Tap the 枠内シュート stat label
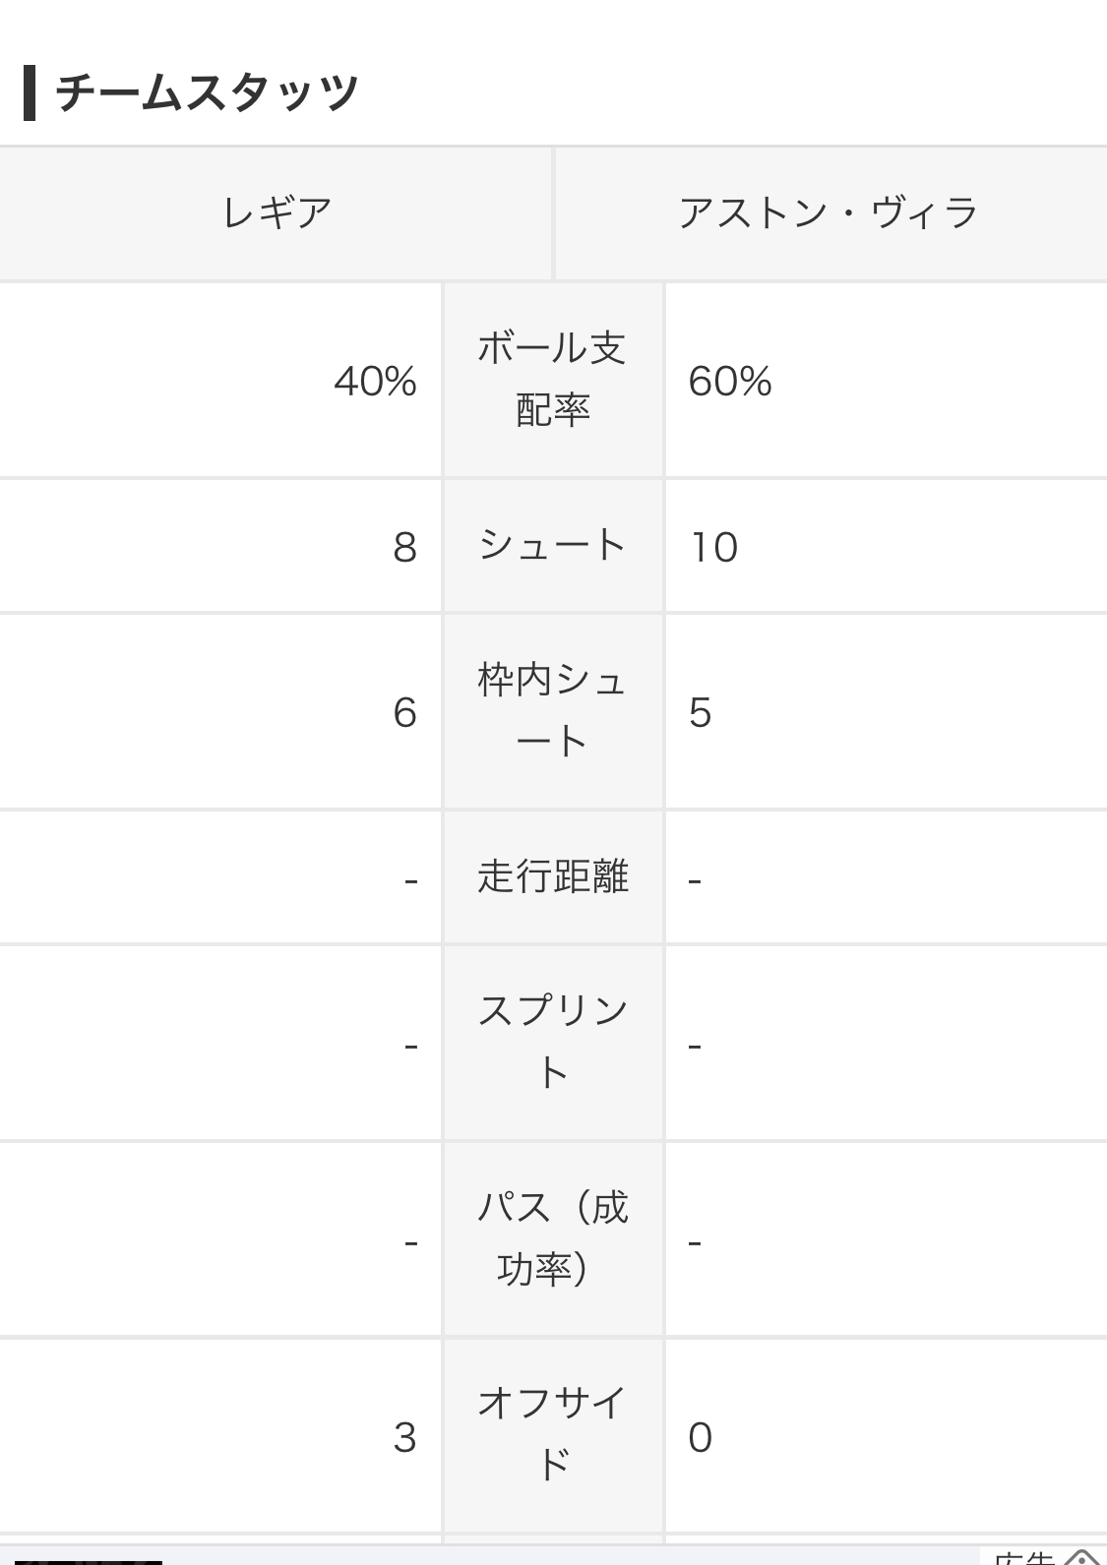The height and width of the screenshot is (1565, 1107). [552, 710]
